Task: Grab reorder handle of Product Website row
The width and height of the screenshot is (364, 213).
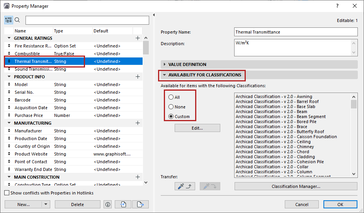Action: pyautogui.click(x=9, y=154)
